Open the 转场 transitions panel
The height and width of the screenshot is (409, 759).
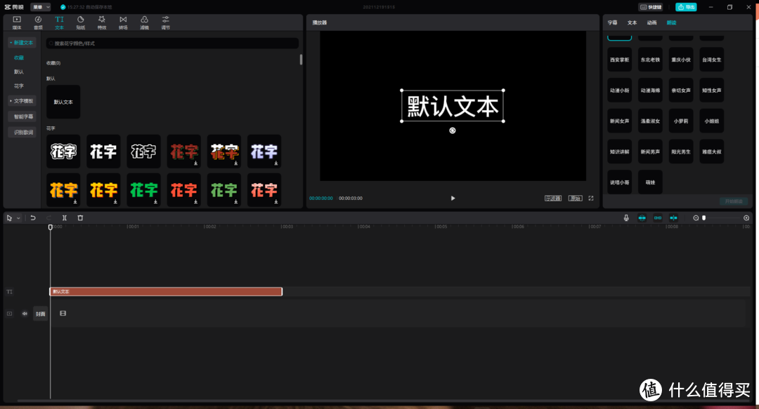pyautogui.click(x=123, y=22)
